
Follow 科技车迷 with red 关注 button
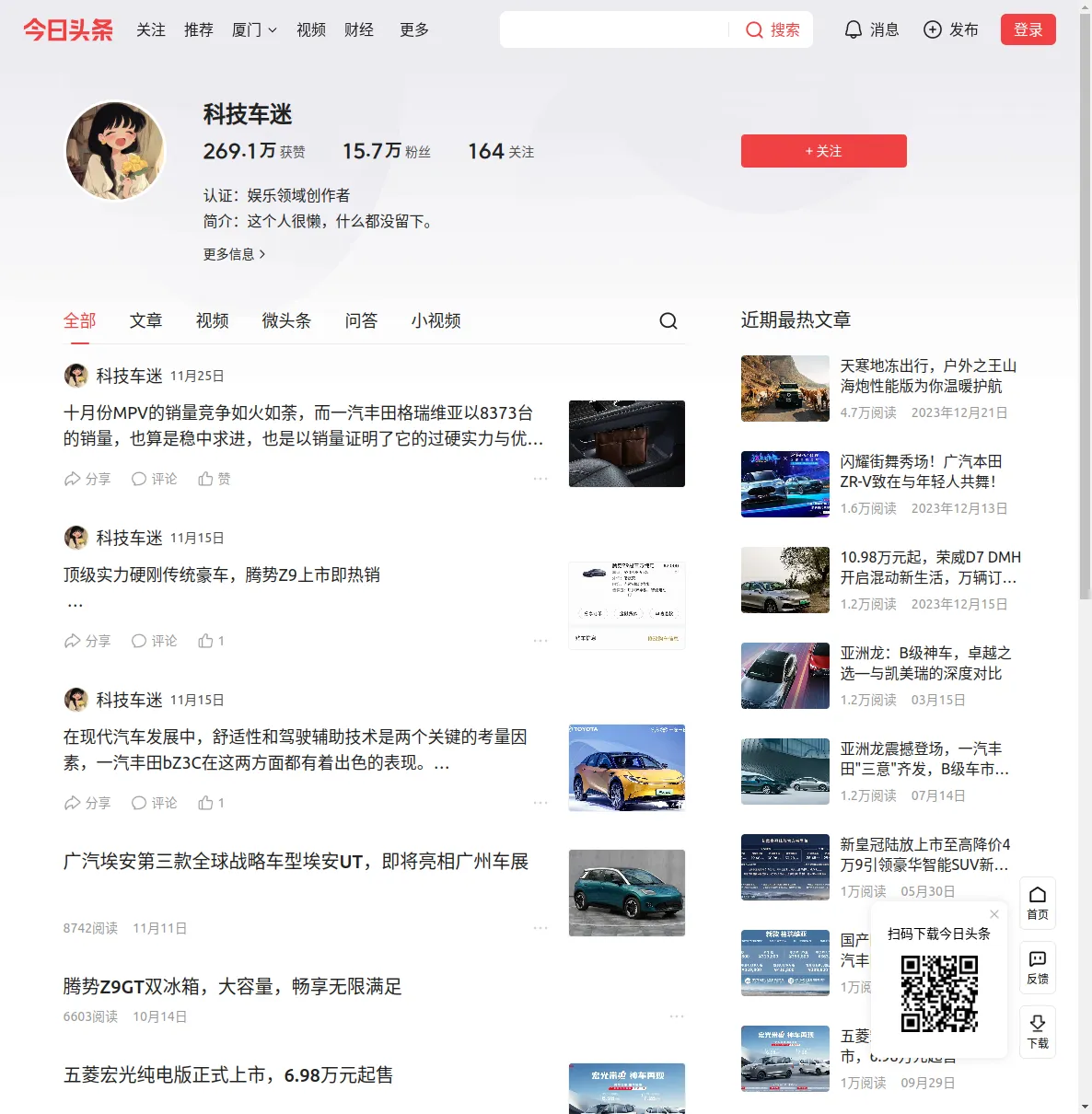(x=824, y=151)
